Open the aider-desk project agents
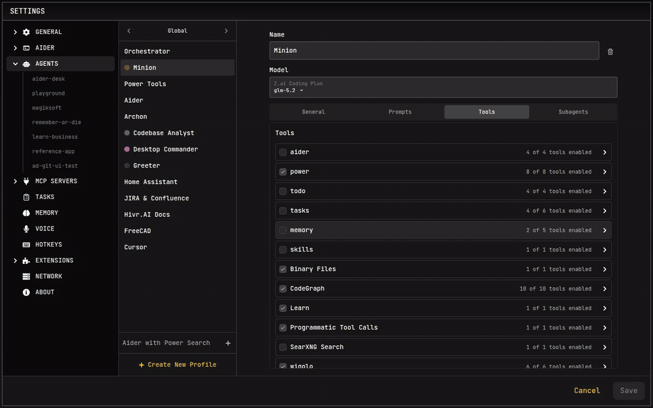This screenshot has height=408, width=653. (48, 79)
